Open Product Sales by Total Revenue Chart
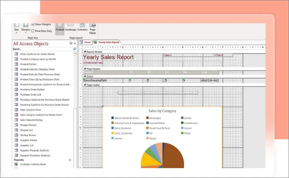Image resolution: width=289 pixels, height=178 pixels. [x=40, y=74]
